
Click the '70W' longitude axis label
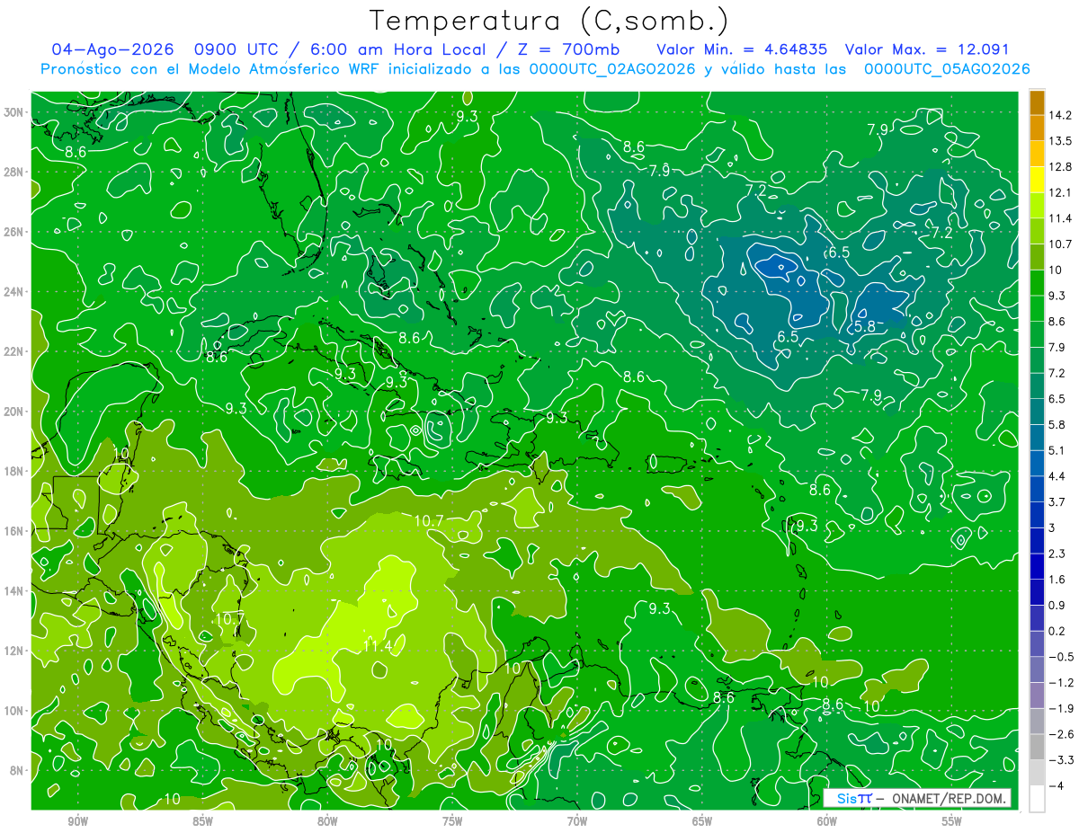point(577,821)
